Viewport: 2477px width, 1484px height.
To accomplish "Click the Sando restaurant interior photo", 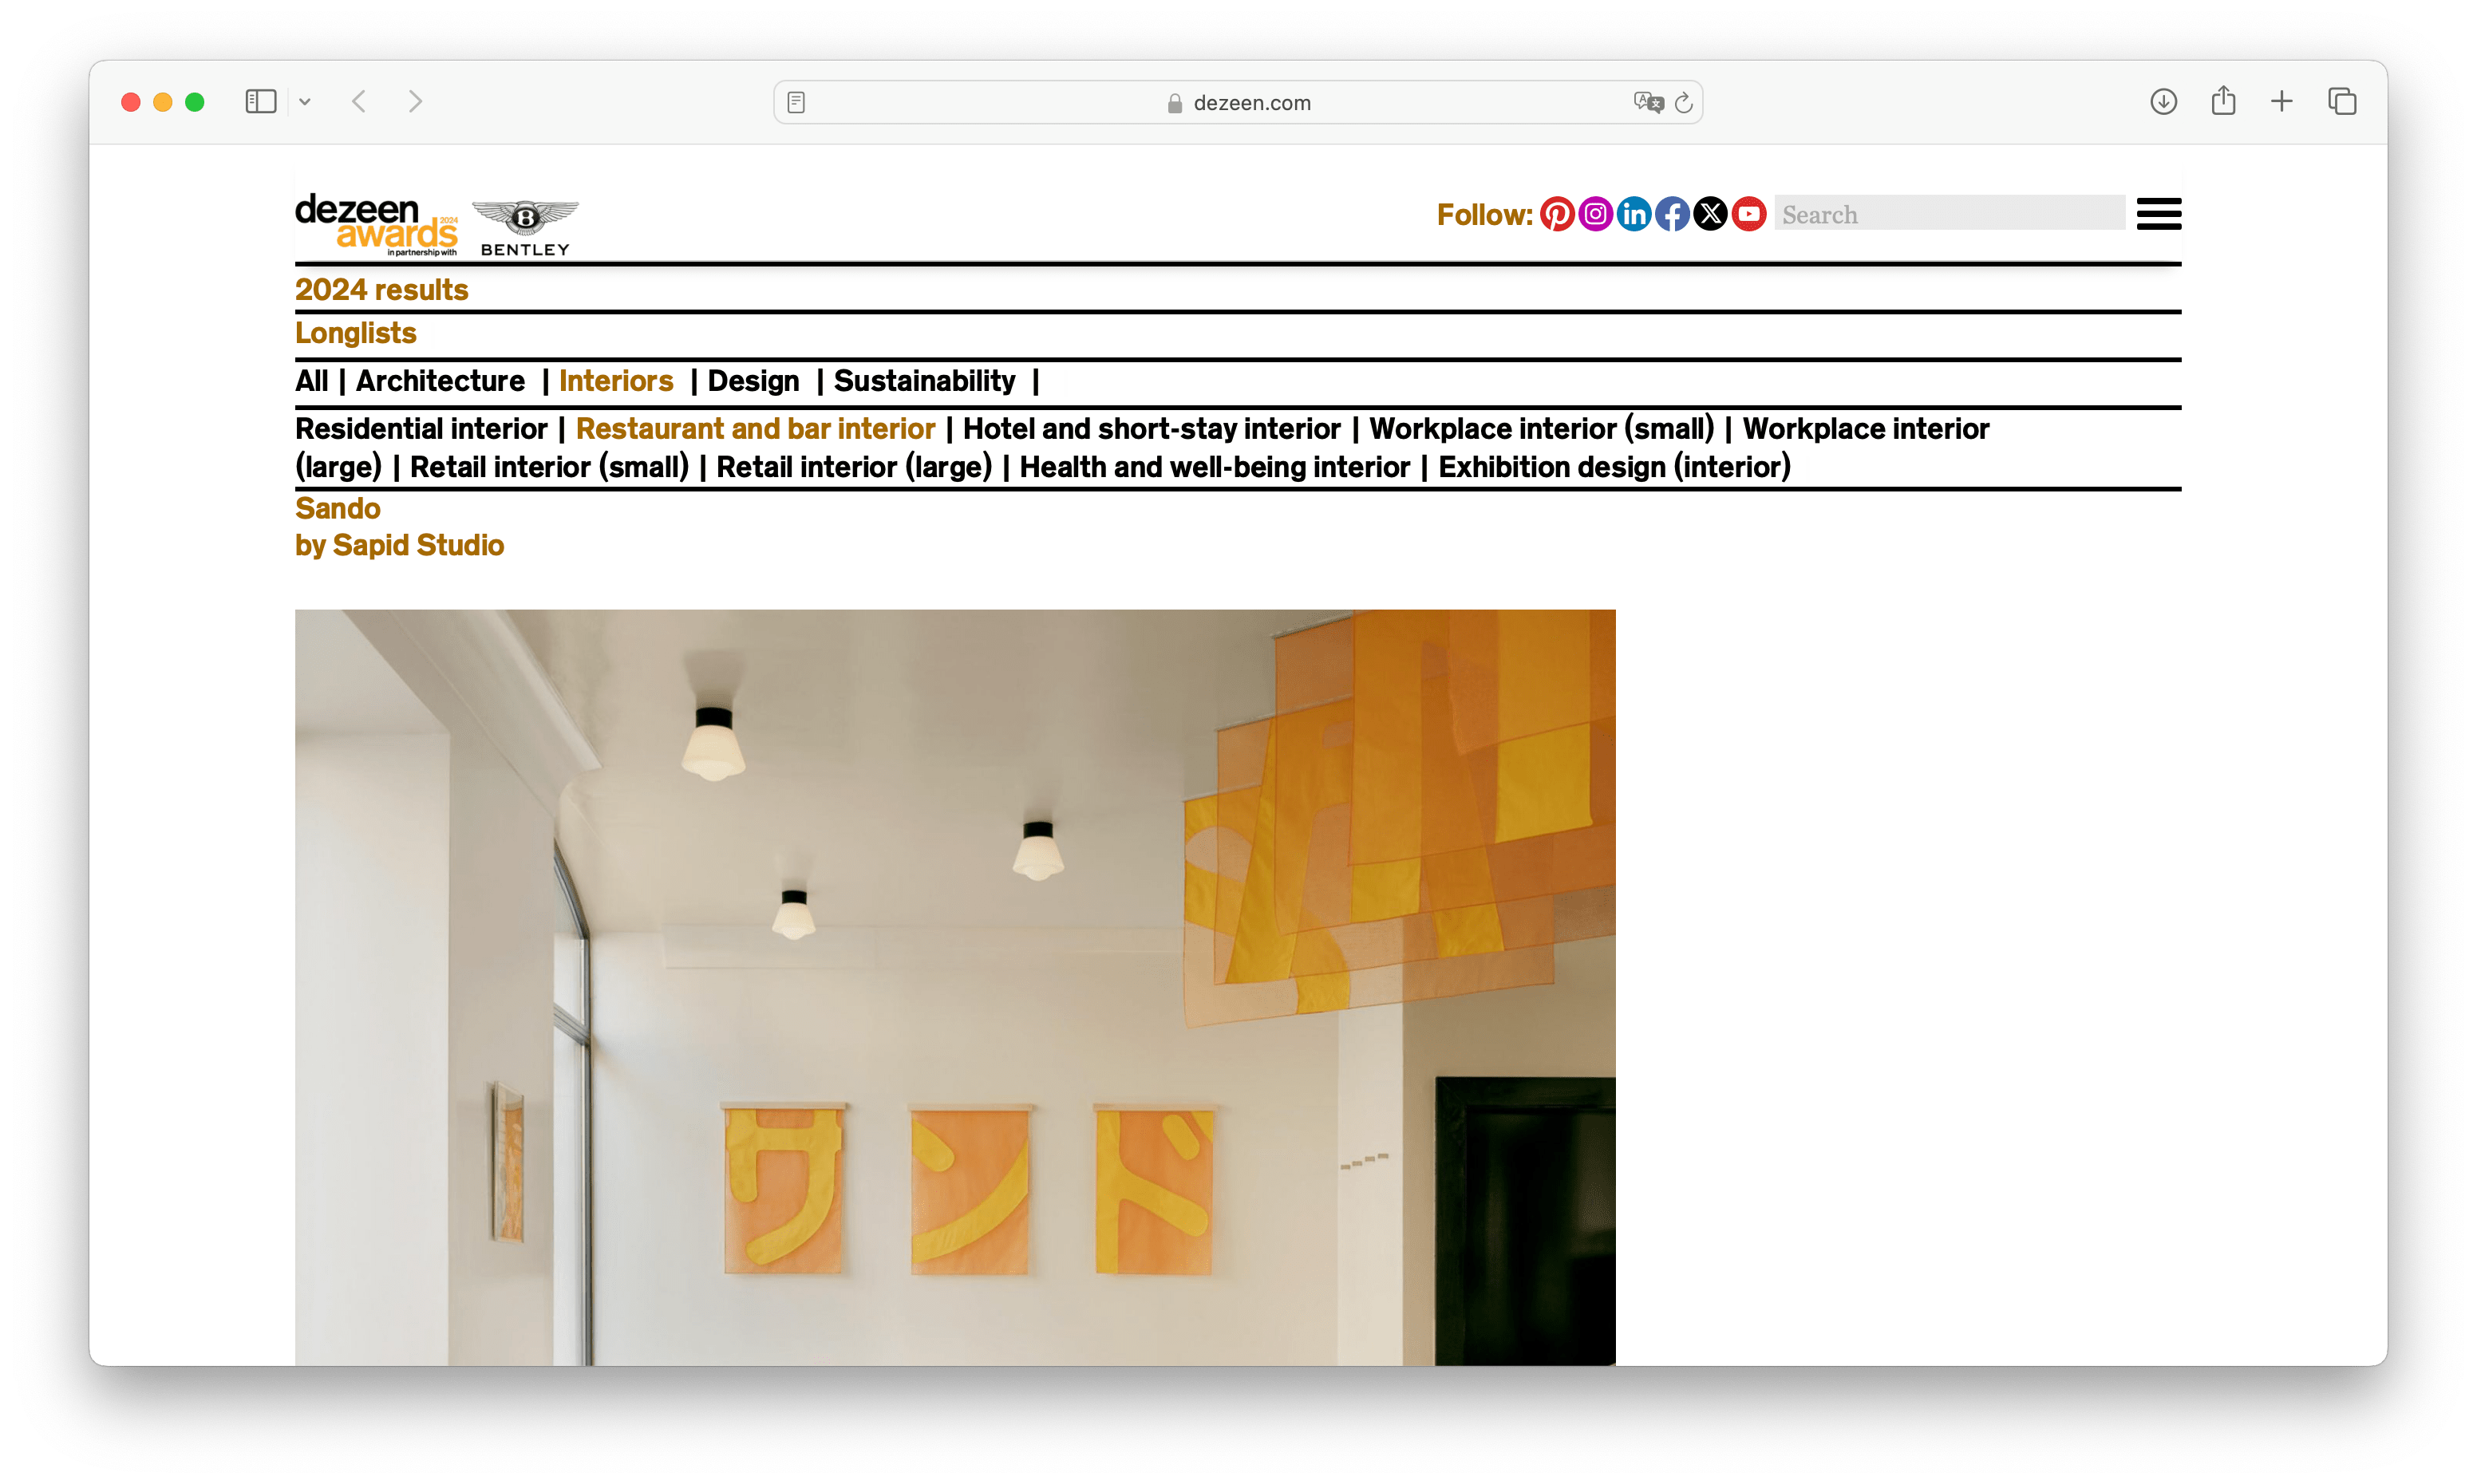I will (x=954, y=986).
